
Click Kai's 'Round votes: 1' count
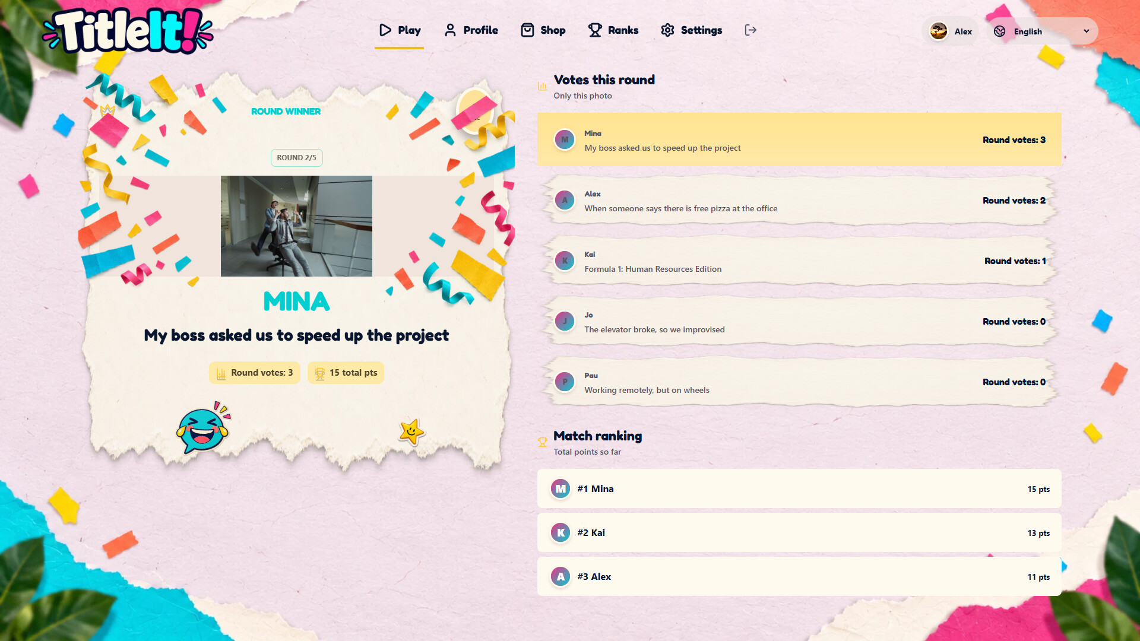[x=1015, y=261]
